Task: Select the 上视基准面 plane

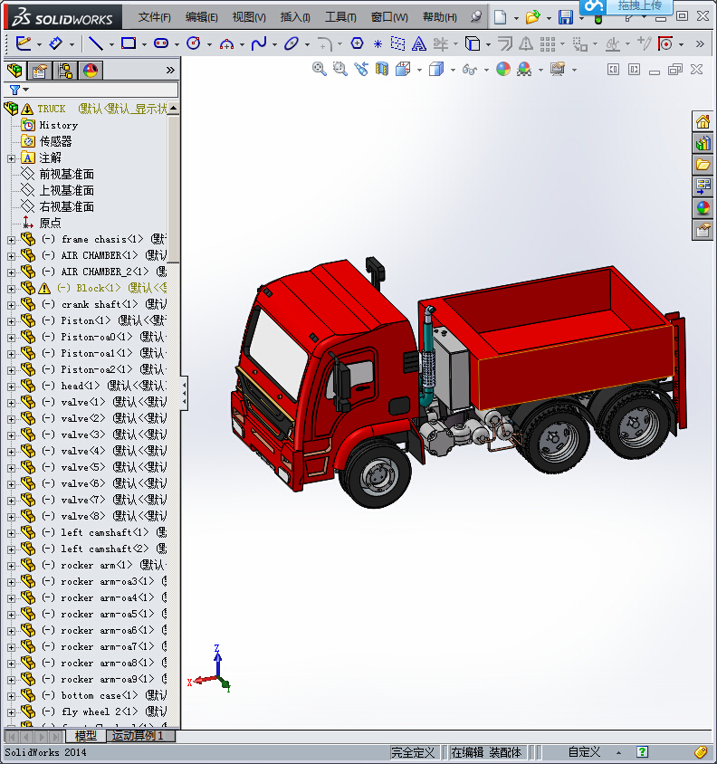Action: tap(67, 190)
